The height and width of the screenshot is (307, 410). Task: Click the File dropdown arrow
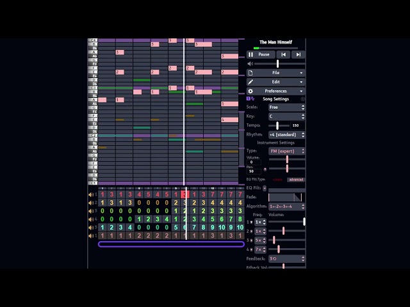(x=301, y=73)
